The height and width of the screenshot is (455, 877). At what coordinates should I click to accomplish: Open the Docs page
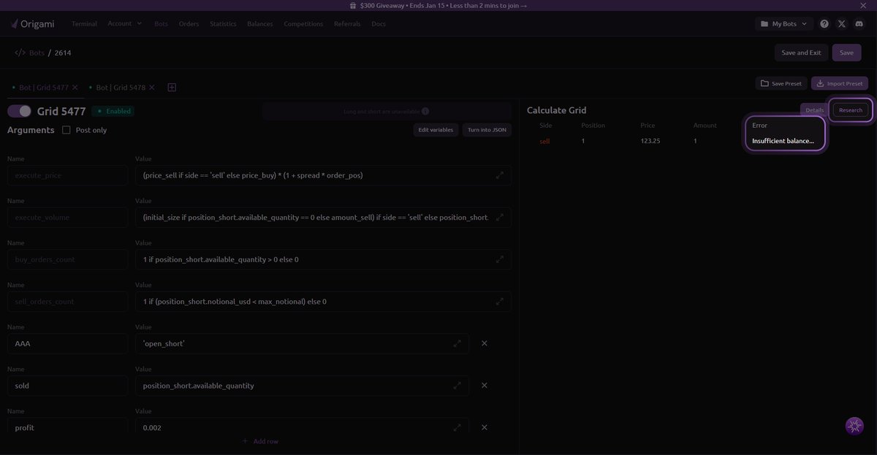379,23
